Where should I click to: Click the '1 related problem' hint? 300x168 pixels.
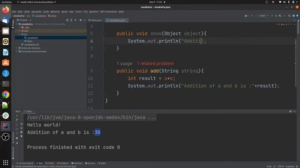tap(155, 63)
